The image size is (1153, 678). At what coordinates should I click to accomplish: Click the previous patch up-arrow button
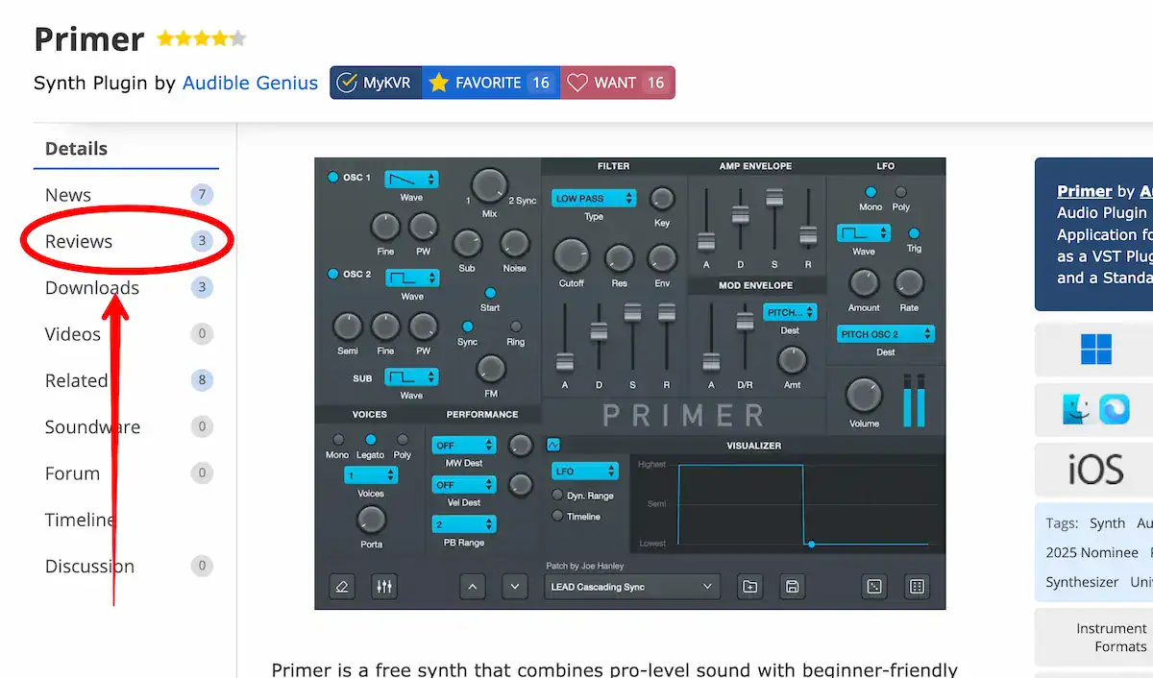click(473, 586)
